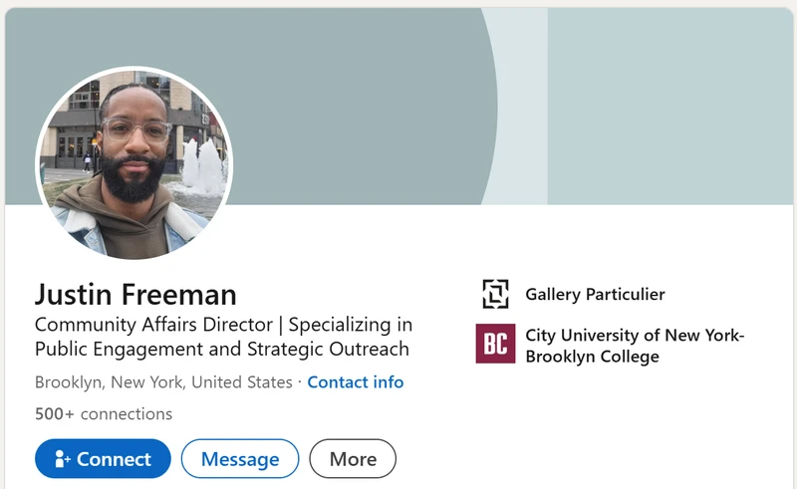The image size is (797, 489).
Task: Click the add-person icon in Connect button
Action: coord(62,459)
